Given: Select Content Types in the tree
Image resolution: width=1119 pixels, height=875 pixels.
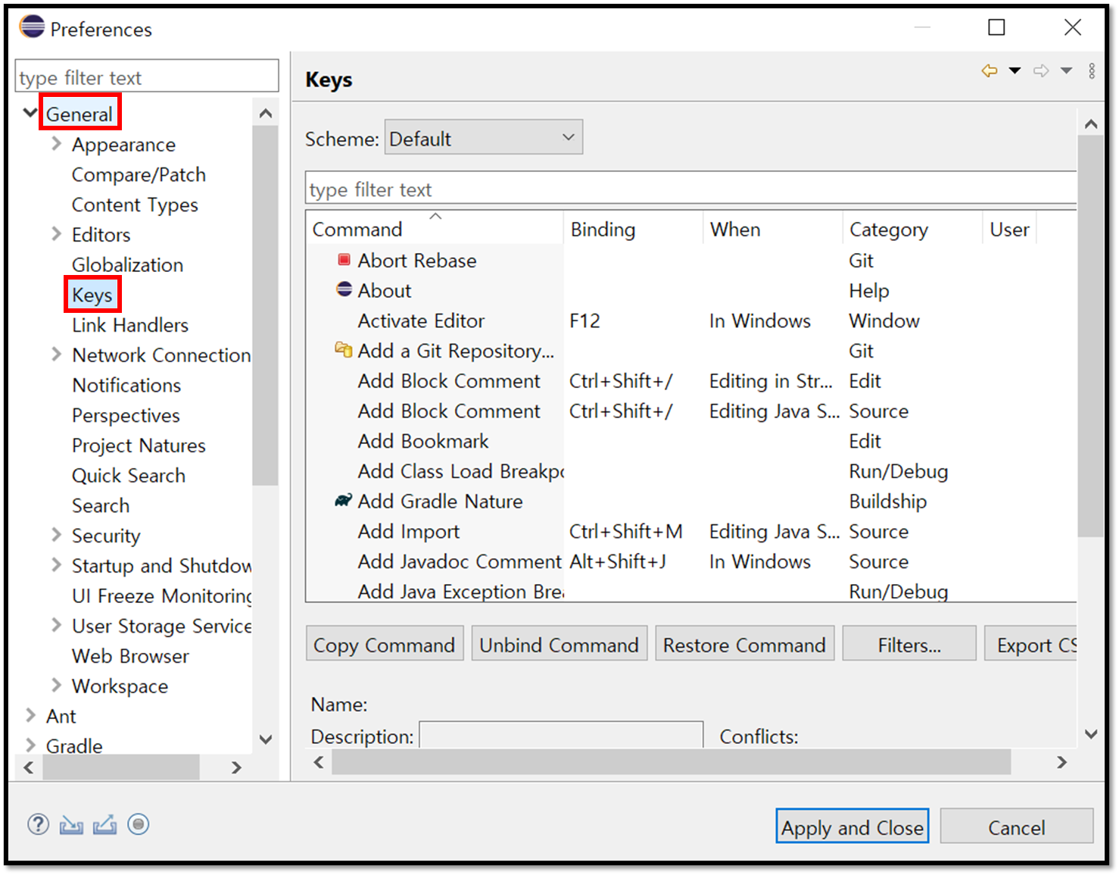Looking at the screenshot, I should (135, 205).
